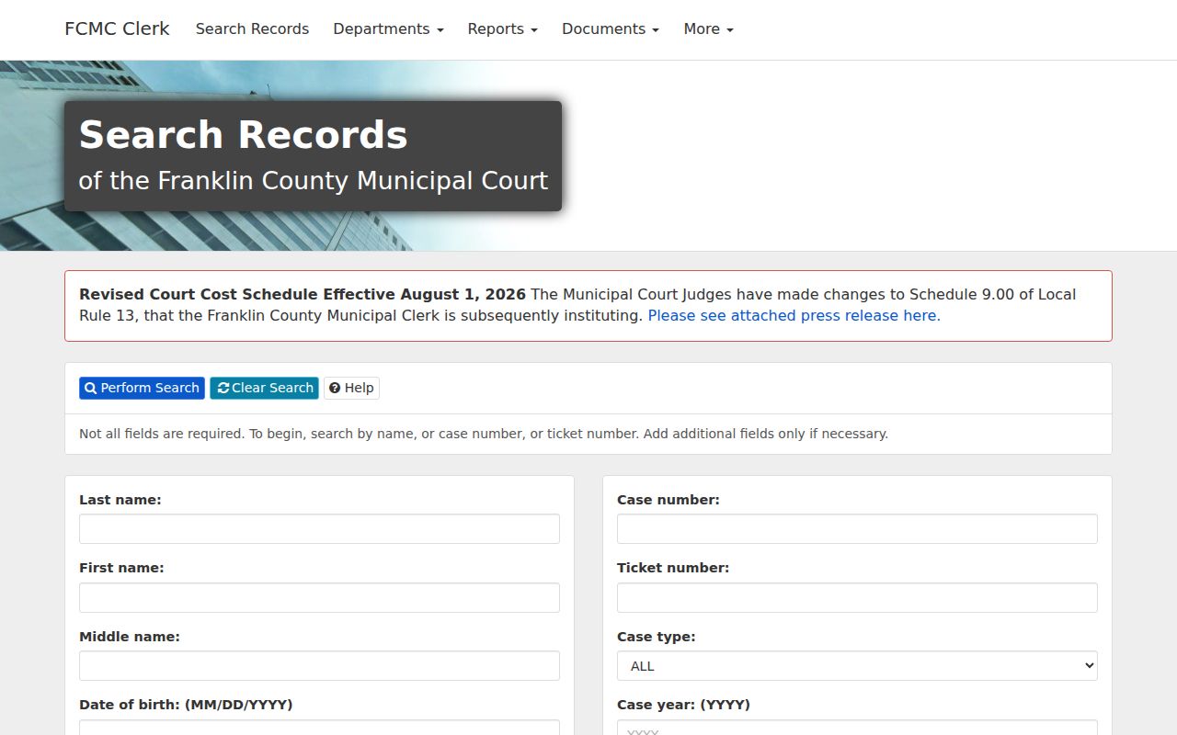Click the 'Revised Court Cost Schedule' bold notice
This screenshot has height=735, width=1177.
pos(303,294)
